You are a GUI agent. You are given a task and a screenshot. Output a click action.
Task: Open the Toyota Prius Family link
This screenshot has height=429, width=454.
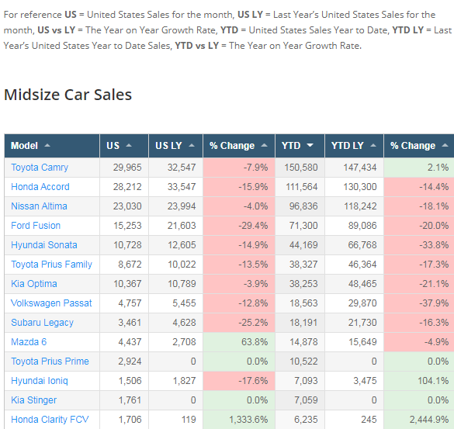[x=51, y=265]
